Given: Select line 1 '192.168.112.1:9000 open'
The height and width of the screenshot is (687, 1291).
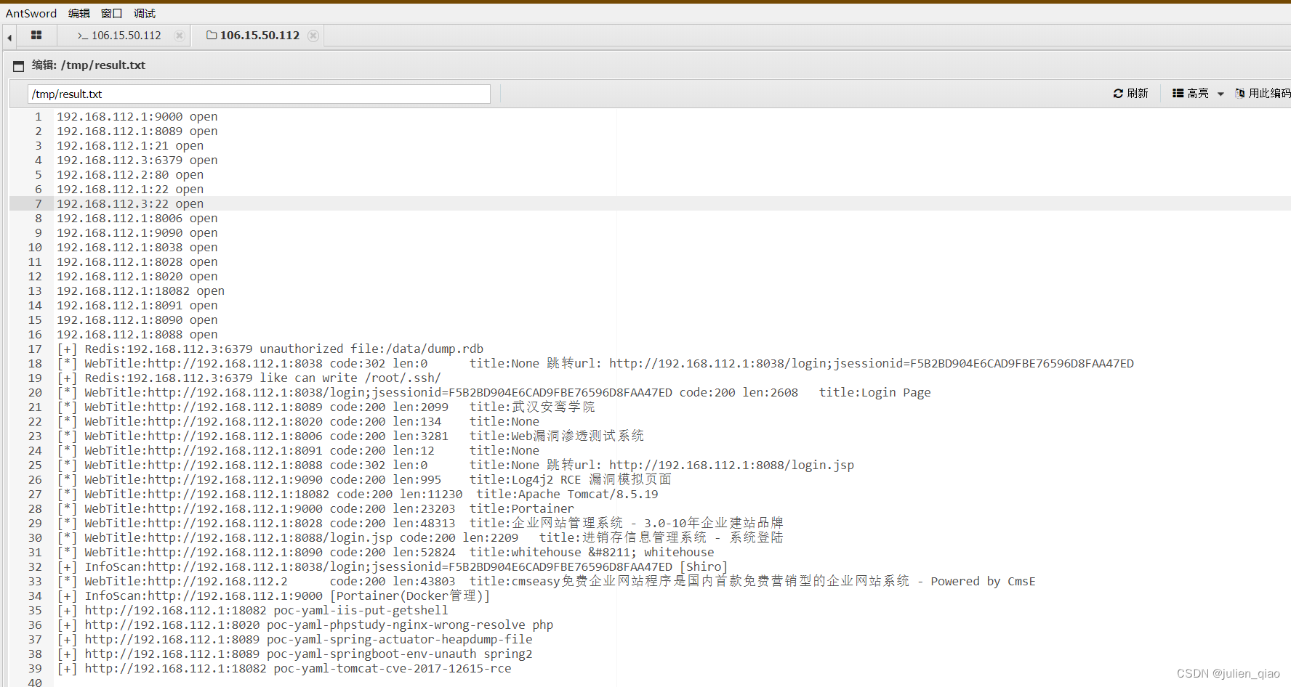Looking at the screenshot, I should click(x=137, y=116).
